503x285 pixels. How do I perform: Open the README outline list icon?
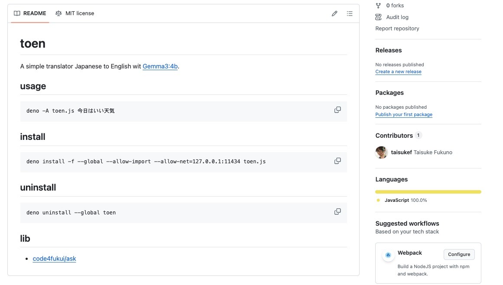tap(350, 13)
